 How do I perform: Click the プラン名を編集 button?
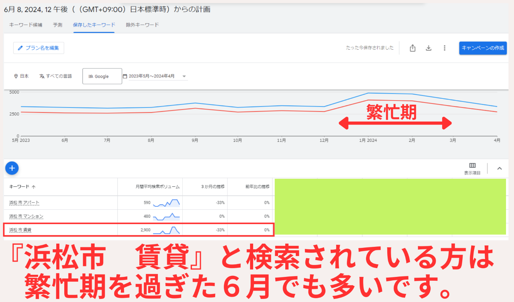(38, 48)
